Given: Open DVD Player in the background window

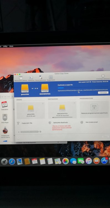Looking at the screenshot, I should tap(5, 119).
